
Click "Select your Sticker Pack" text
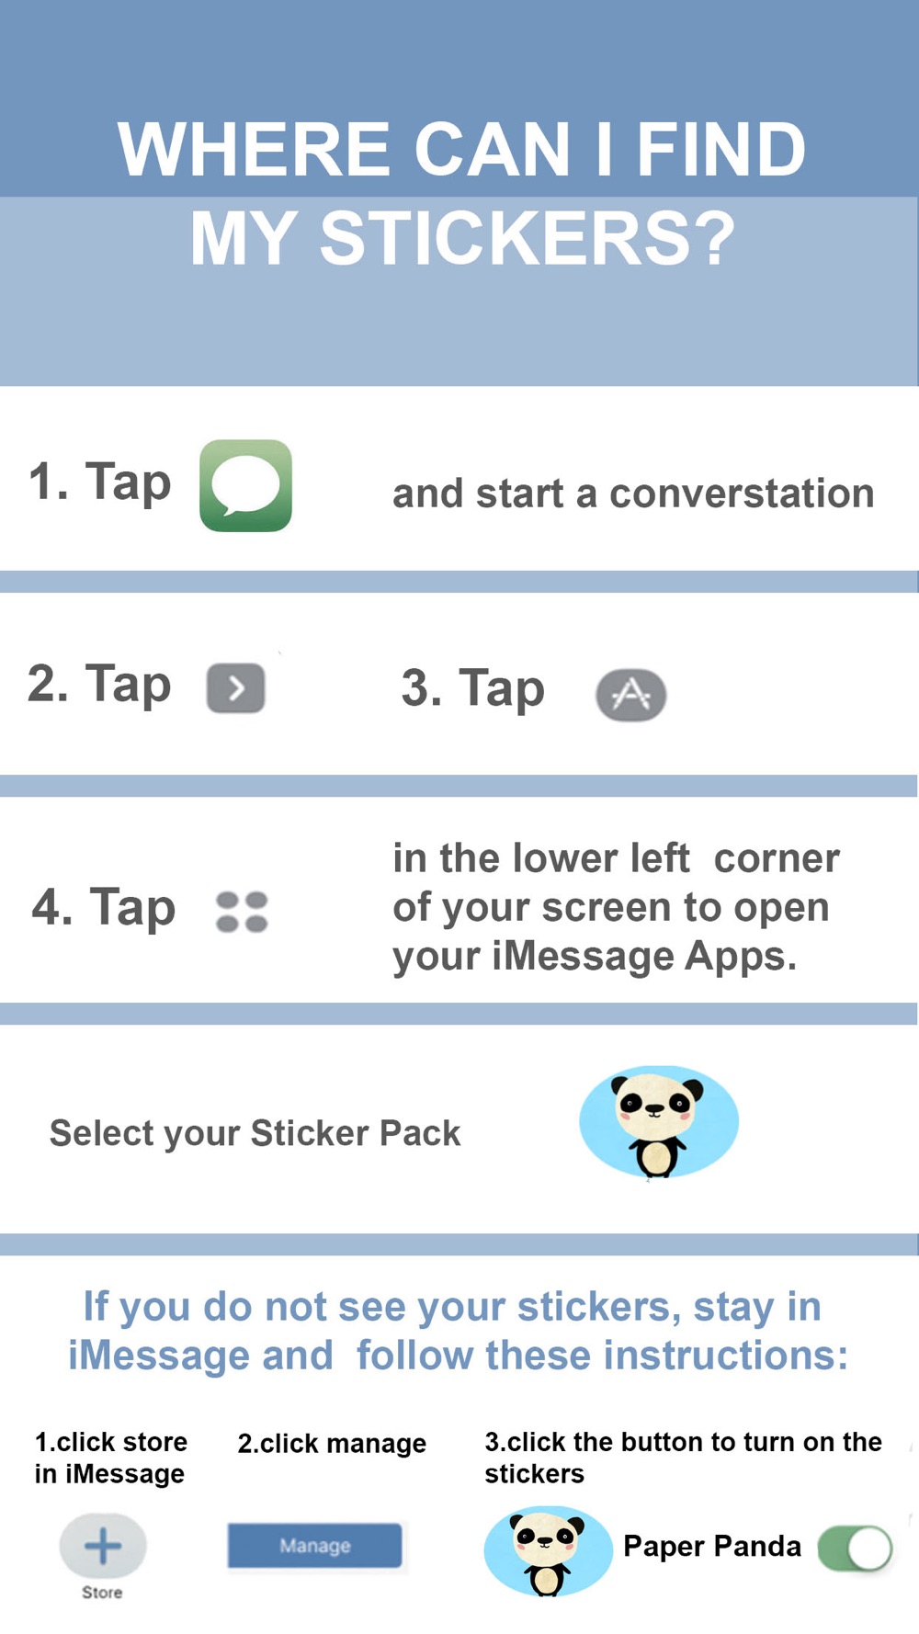coord(255,1133)
